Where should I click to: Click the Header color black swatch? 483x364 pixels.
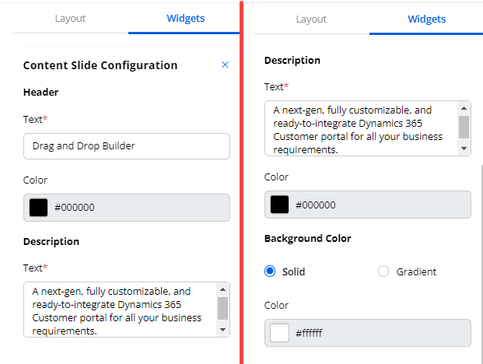[x=39, y=208]
